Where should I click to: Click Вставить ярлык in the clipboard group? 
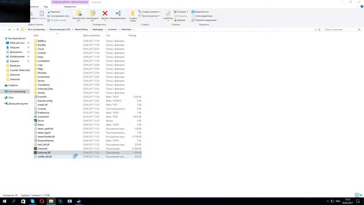[x=57, y=20]
